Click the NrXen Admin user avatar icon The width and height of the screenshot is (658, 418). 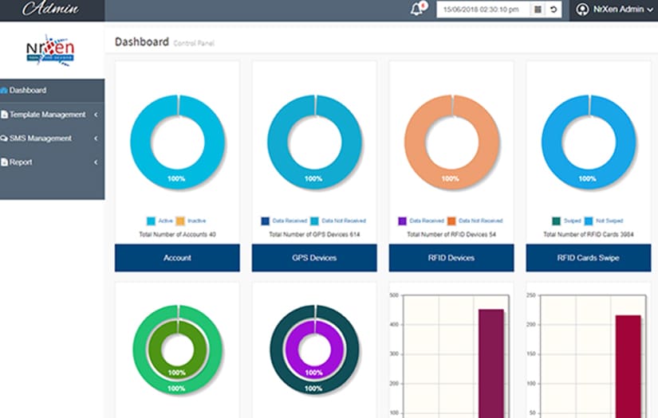pos(583,10)
